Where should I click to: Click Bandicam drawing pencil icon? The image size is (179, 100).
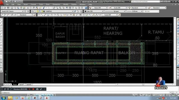[x=41, y=89]
